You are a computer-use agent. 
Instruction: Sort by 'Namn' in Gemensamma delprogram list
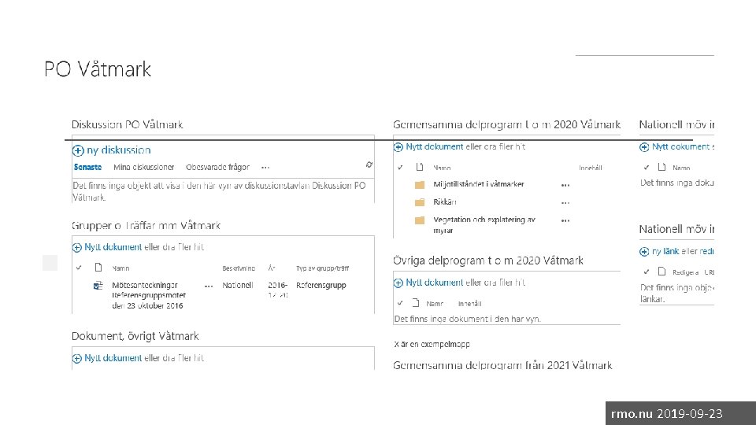coord(442,168)
